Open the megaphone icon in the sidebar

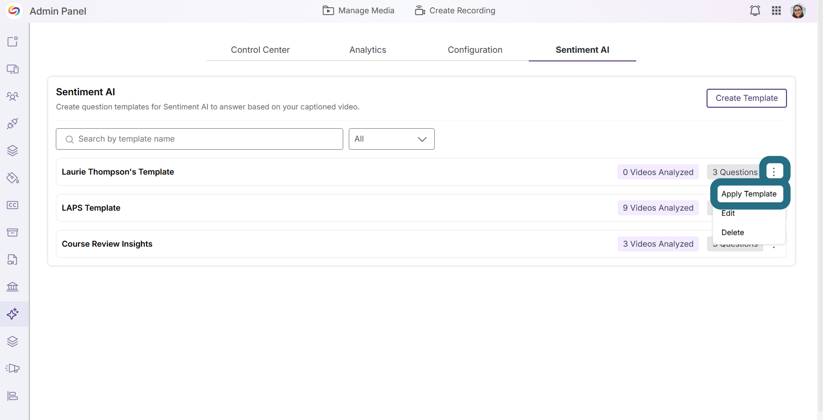point(12,369)
